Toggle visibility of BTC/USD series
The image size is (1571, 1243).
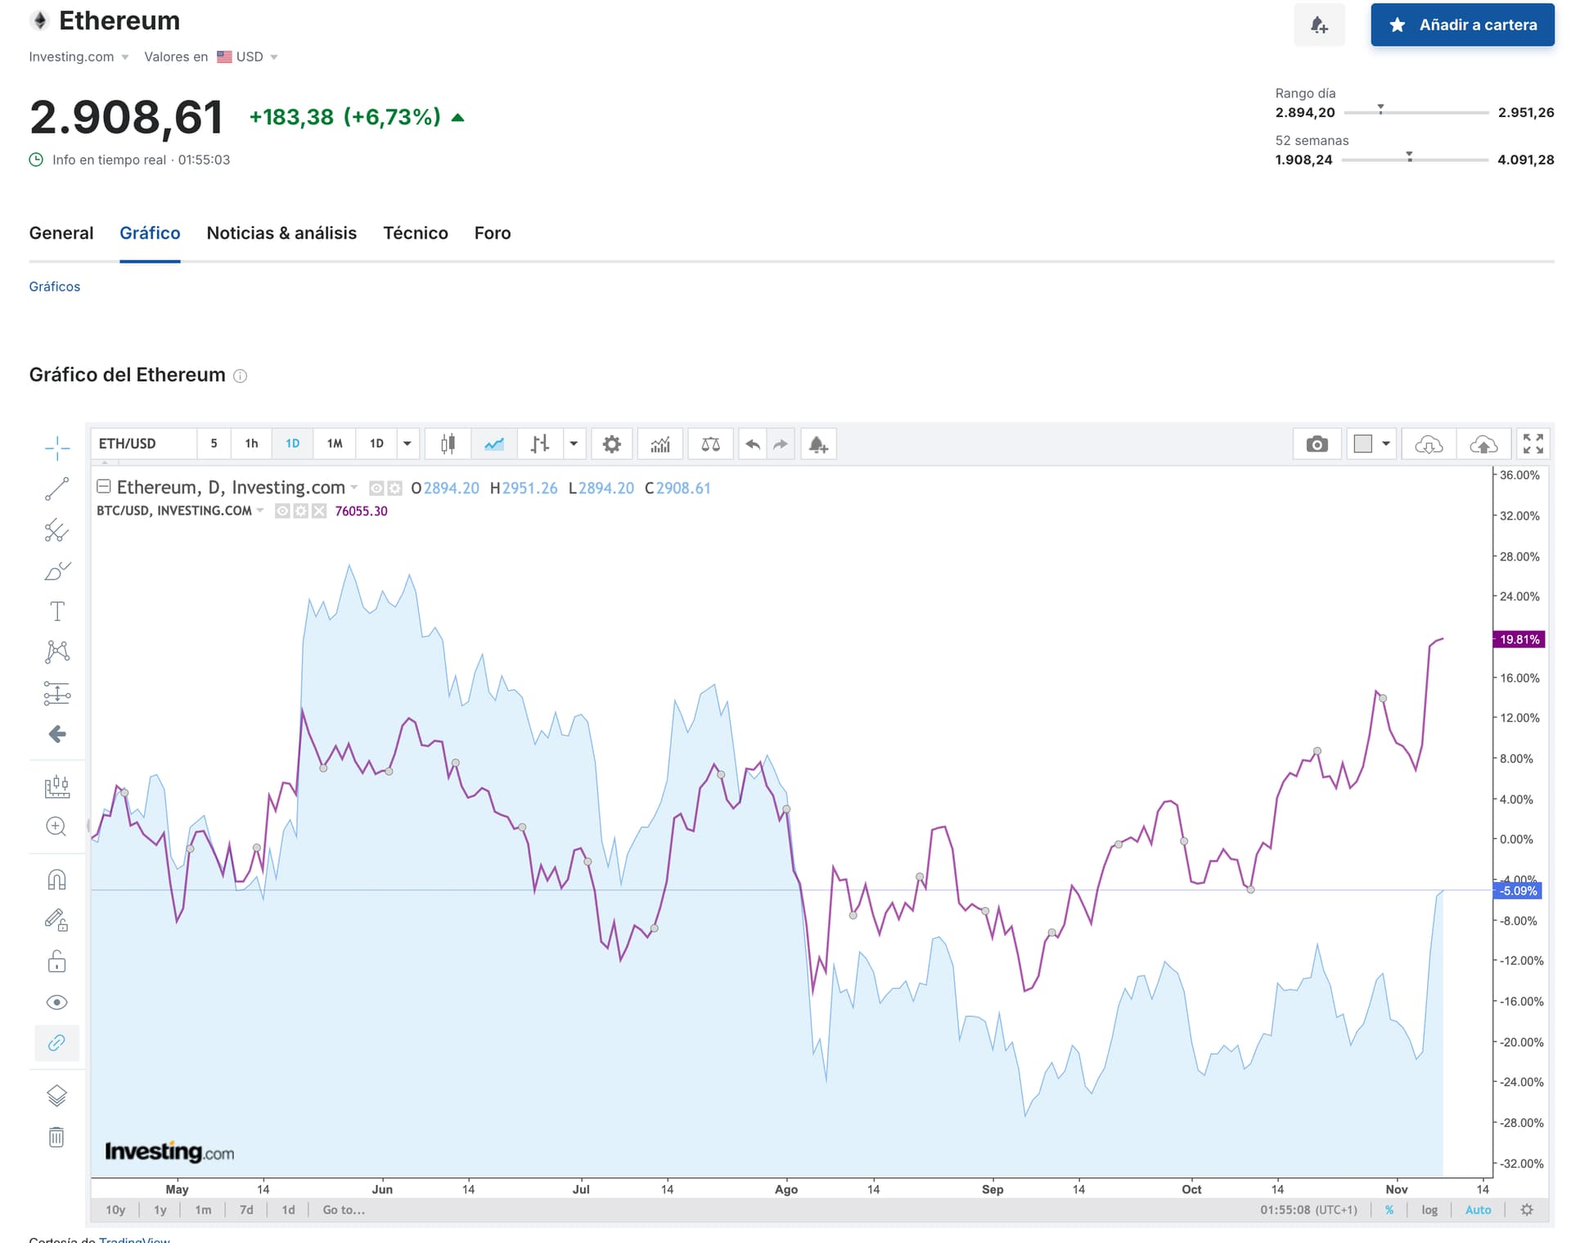click(282, 511)
